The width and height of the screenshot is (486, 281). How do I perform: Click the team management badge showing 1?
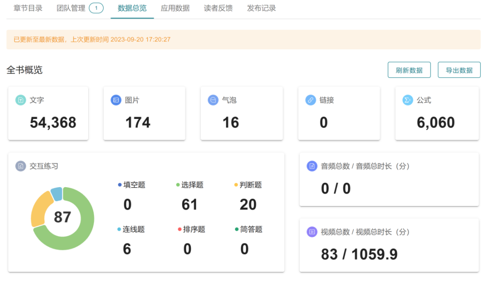[x=96, y=8]
